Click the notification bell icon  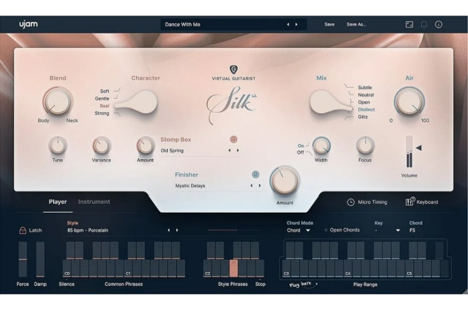pyautogui.click(x=424, y=24)
